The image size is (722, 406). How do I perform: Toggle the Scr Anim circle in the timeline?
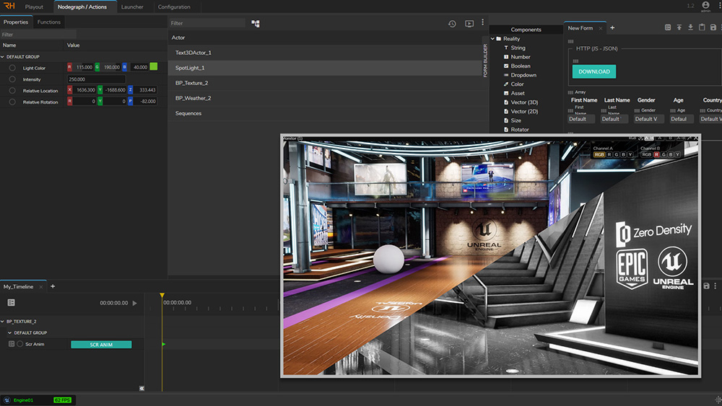pos(19,345)
